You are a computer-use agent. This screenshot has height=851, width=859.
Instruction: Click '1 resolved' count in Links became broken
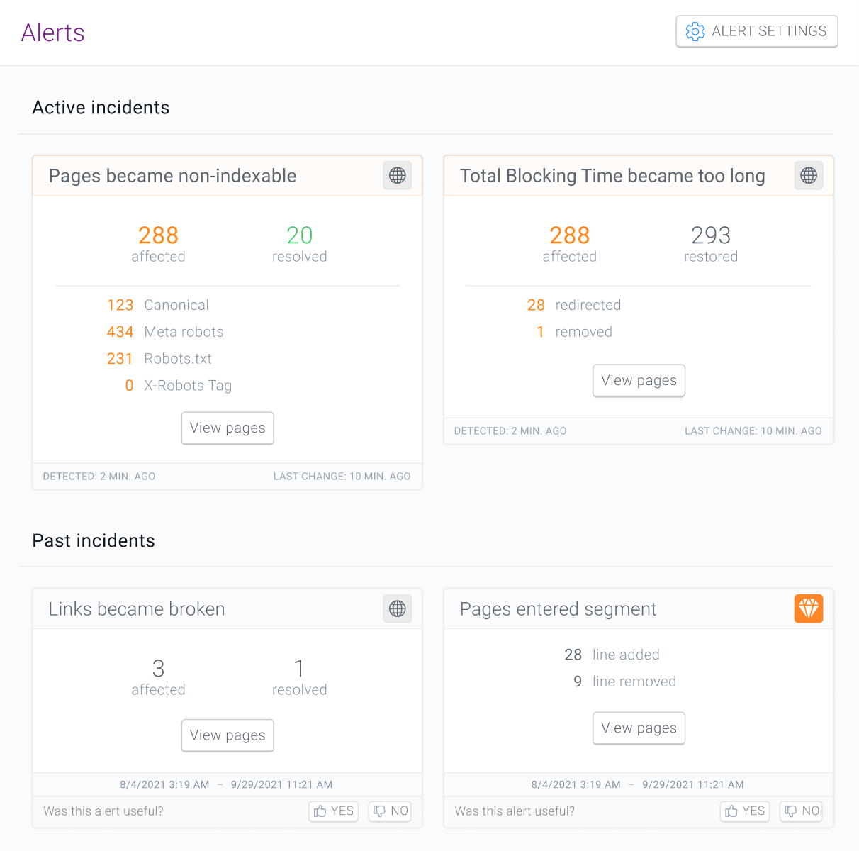click(299, 677)
